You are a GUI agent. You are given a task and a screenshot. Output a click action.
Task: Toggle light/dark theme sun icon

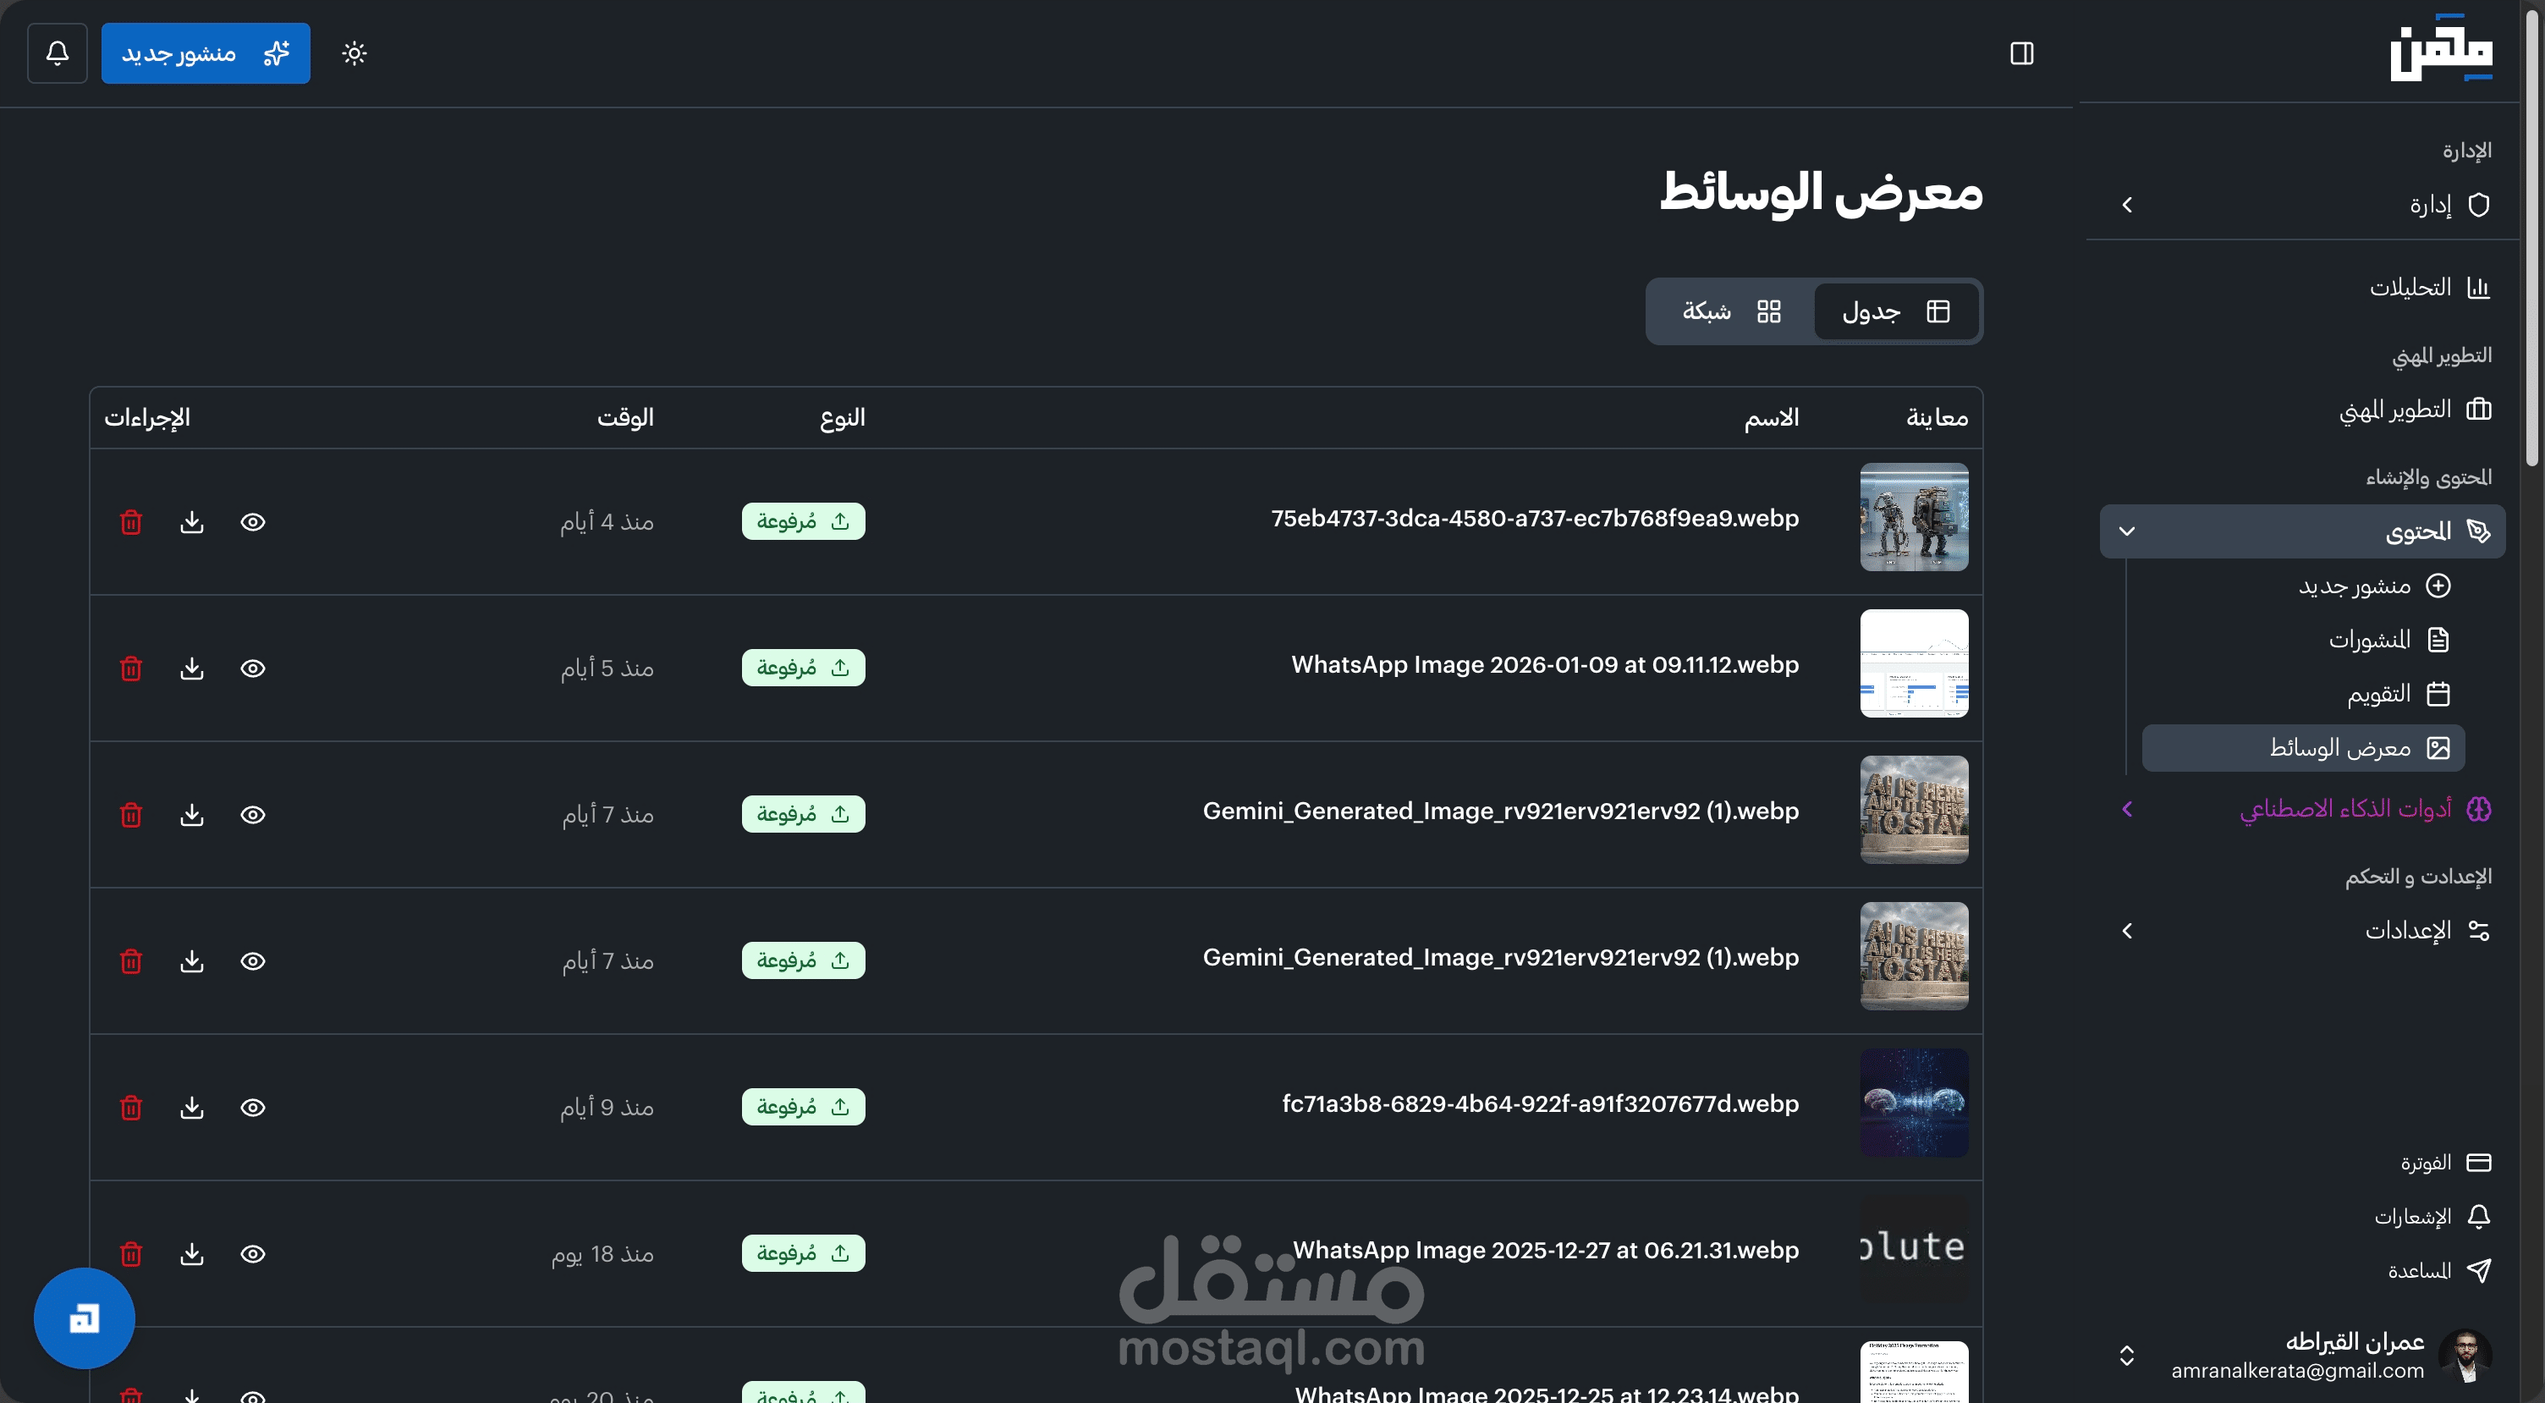(354, 52)
